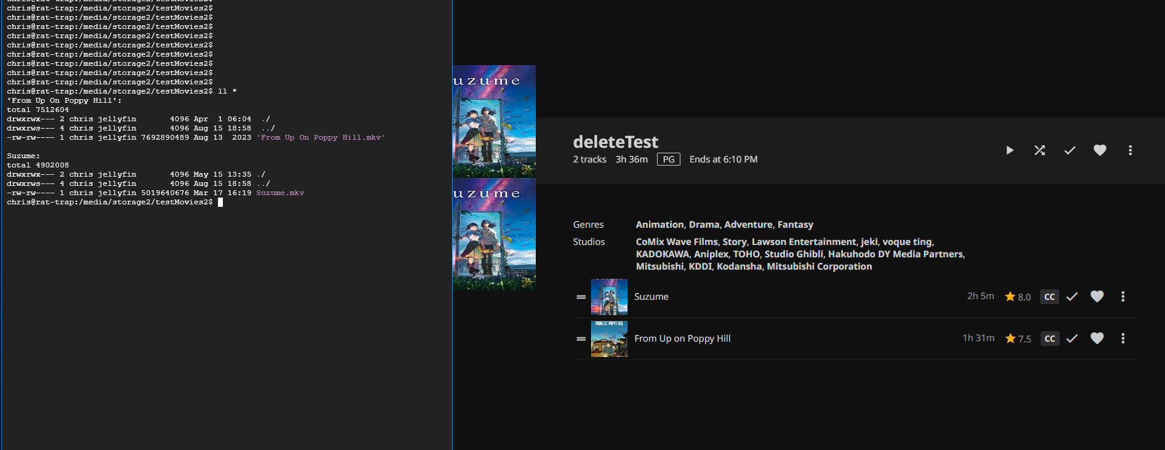This screenshot has width=1165, height=450.
Task: Click the CC subtitle badge on Suzume
Action: (1049, 297)
